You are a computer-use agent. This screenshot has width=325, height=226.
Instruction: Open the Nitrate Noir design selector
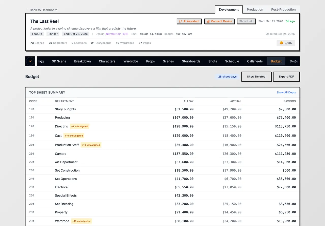pyautogui.click(x=117, y=34)
